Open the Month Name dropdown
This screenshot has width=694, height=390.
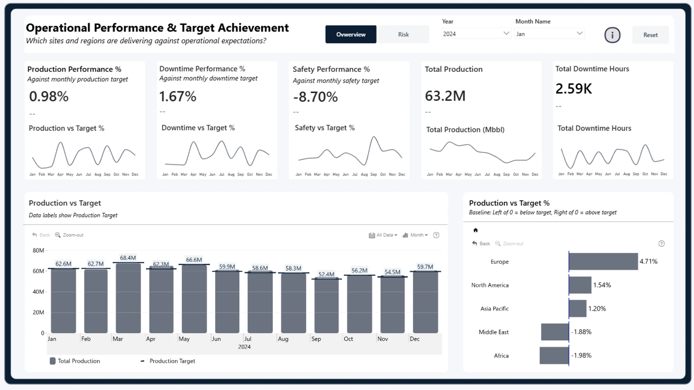549,34
